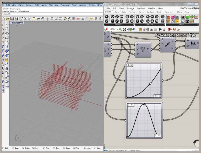Select the Pan hand tool
Screen dimensions: 201x153
[43, 19]
